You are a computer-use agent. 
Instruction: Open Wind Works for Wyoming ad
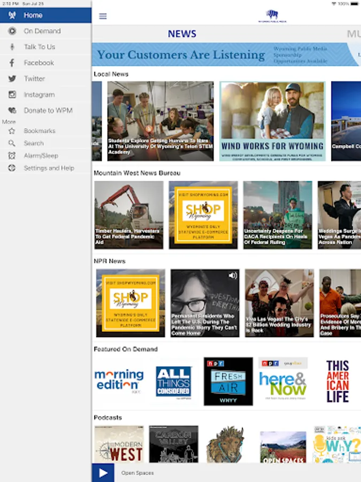(273, 121)
